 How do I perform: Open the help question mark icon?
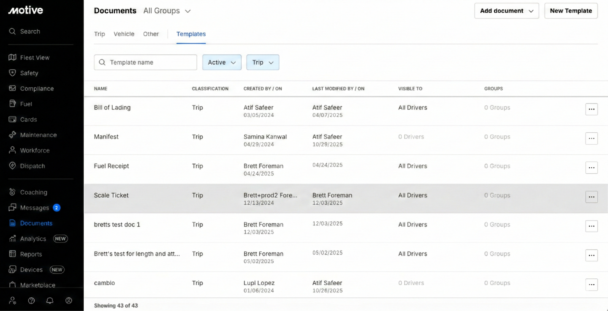coord(32,301)
